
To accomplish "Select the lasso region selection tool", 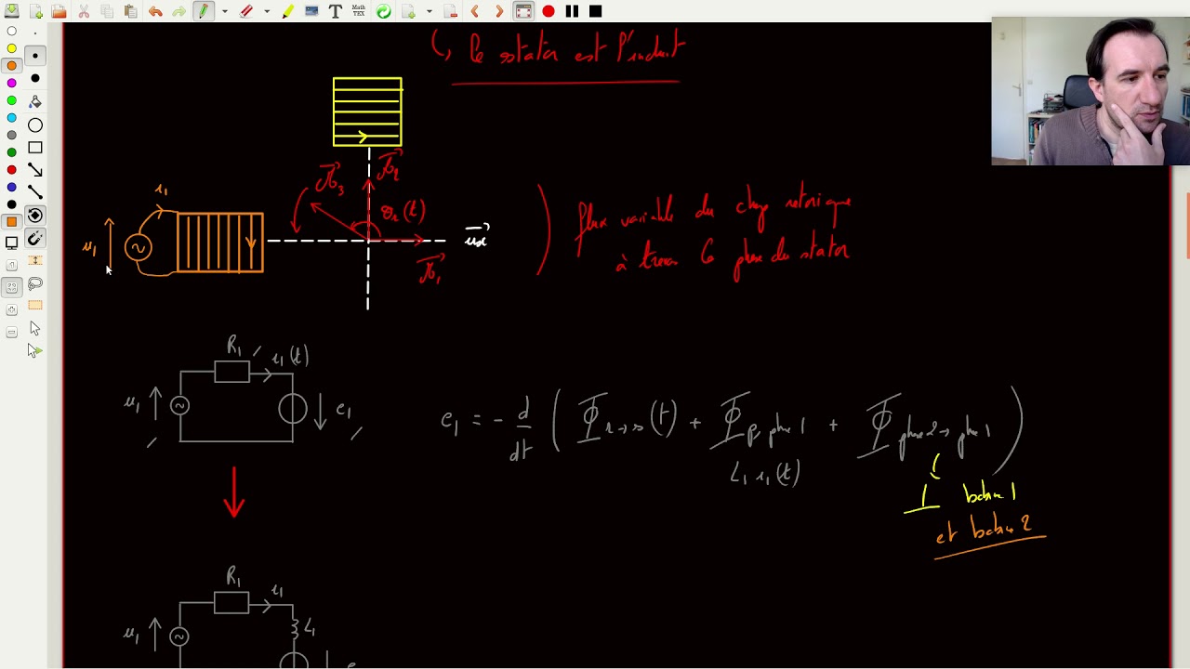I will (34, 283).
